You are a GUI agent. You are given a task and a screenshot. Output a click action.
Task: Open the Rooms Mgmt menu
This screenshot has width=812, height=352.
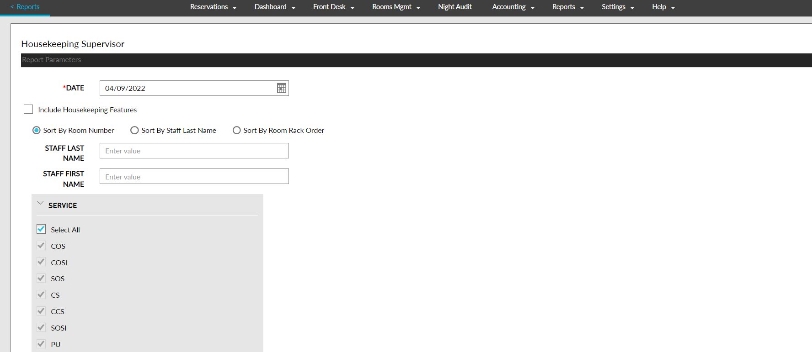[x=395, y=7]
